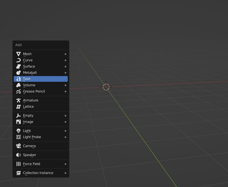Screen dimensions: 228x187
Task: Click the Text 'a' icon
Action: click(x=18, y=79)
